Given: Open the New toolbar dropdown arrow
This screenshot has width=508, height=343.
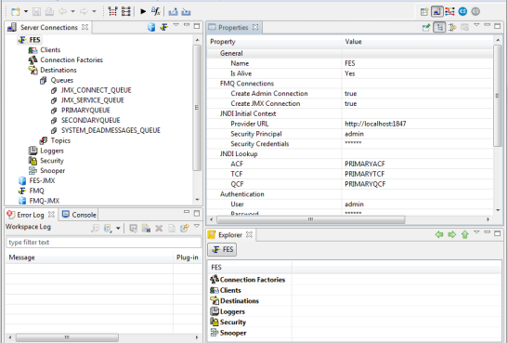Looking at the screenshot, I should (x=26, y=12).
